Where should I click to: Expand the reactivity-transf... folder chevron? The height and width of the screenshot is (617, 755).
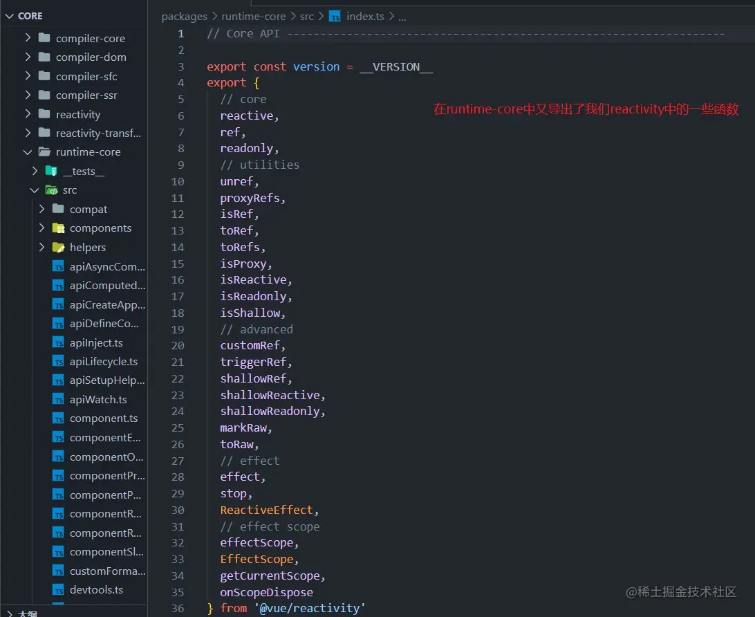28,132
